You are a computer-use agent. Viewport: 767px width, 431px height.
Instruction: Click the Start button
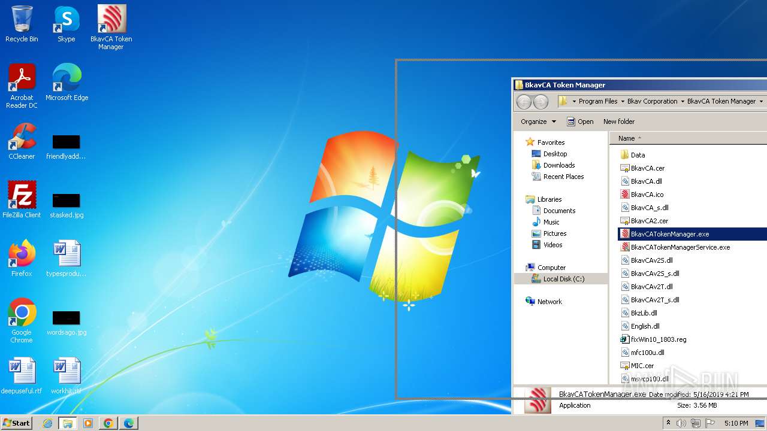click(x=17, y=423)
